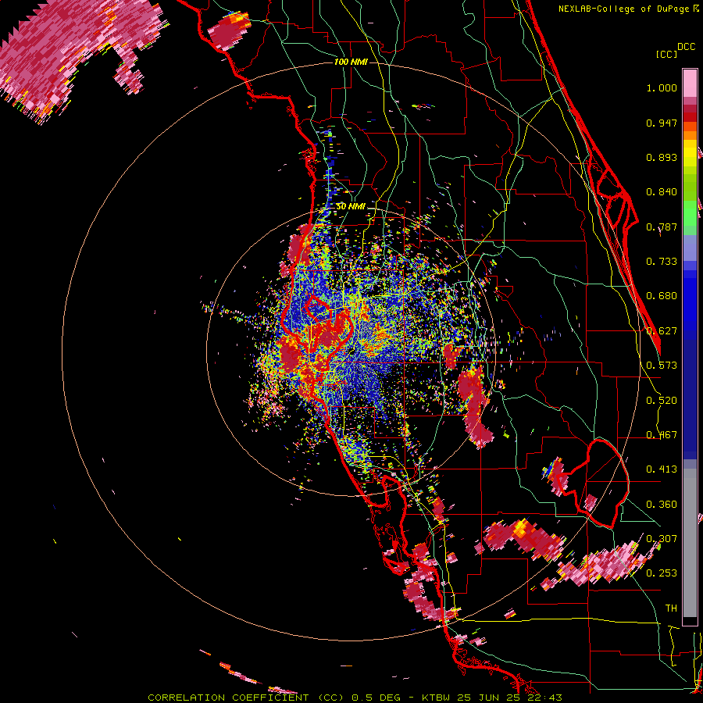
Task: Click the 0.307 color scale value
Action: point(662,539)
